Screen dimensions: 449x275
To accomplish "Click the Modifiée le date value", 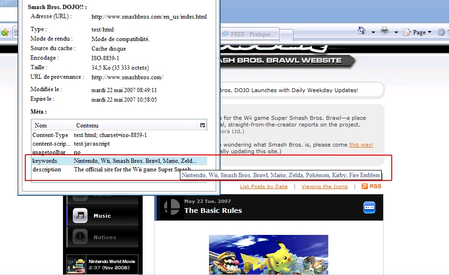I will (124, 90).
